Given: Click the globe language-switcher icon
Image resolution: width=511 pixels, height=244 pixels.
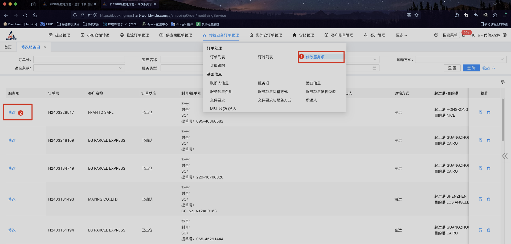Looking at the screenshot, I should [505, 35].
